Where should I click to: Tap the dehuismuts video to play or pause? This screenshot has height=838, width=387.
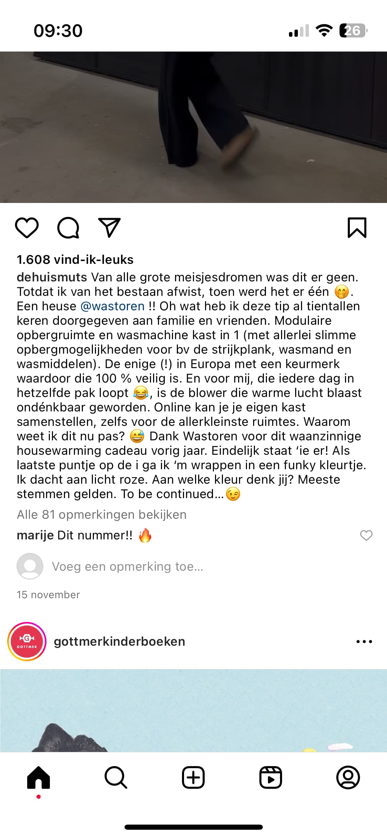193,127
